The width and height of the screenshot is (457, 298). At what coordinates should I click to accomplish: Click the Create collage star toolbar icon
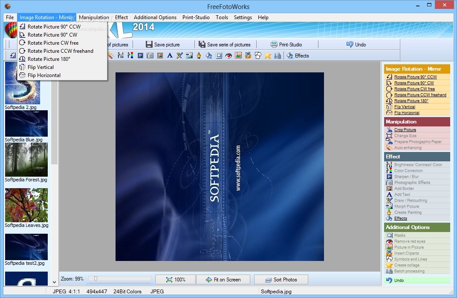coord(268,55)
